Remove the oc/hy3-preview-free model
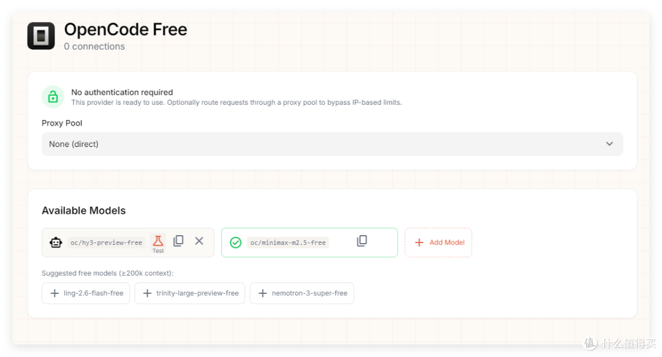This screenshot has height=357, width=662. (x=199, y=241)
